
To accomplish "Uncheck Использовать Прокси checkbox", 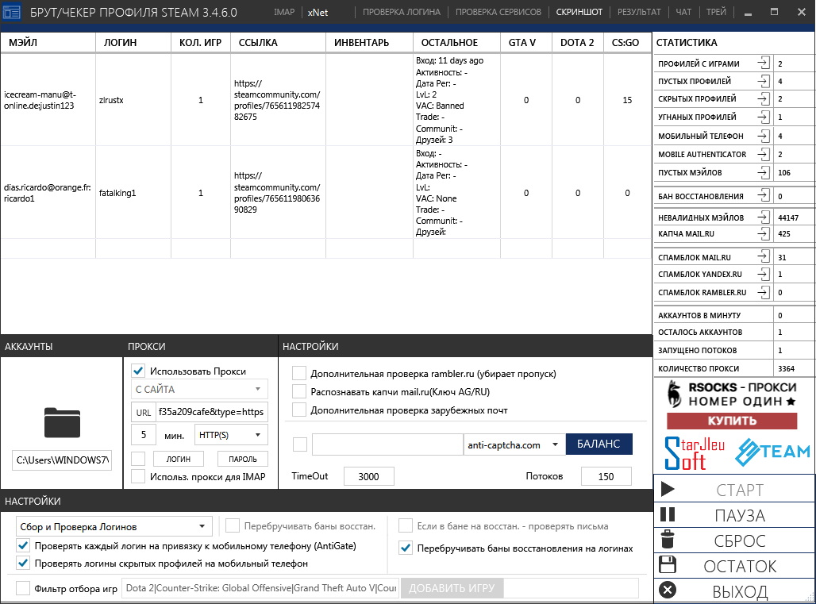I will pyautogui.click(x=138, y=371).
